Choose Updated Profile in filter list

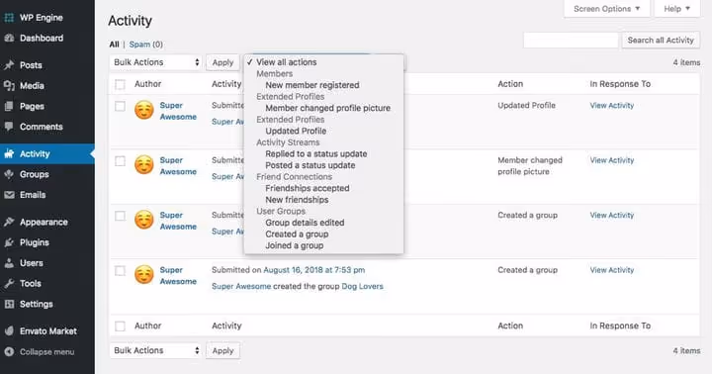[296, 131]
